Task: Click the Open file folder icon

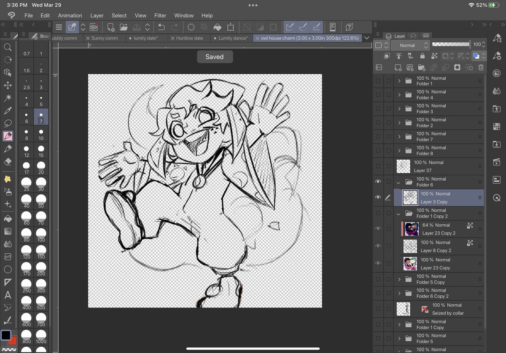Action: (124, 27)
